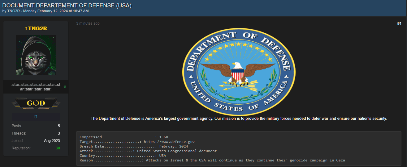
Task: Click the 'Breach Date' line in code block
Action: point(134,146)
